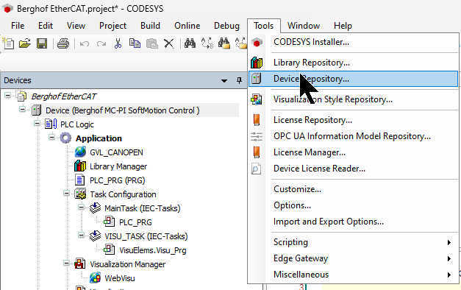Select the PLC Logic tree item
Screen dimensions: 461x290
click(77, 124)
